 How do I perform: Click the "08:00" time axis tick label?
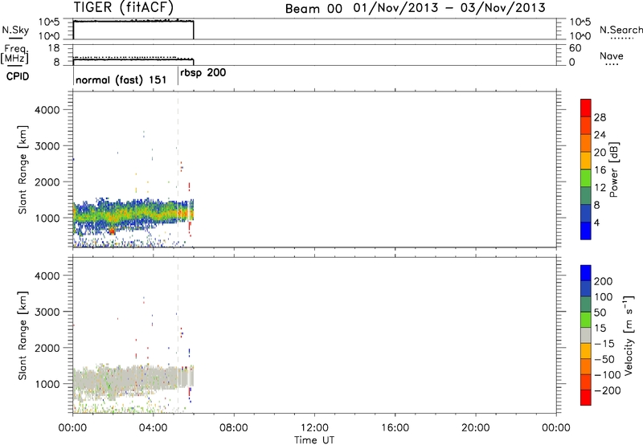(234, 427)
